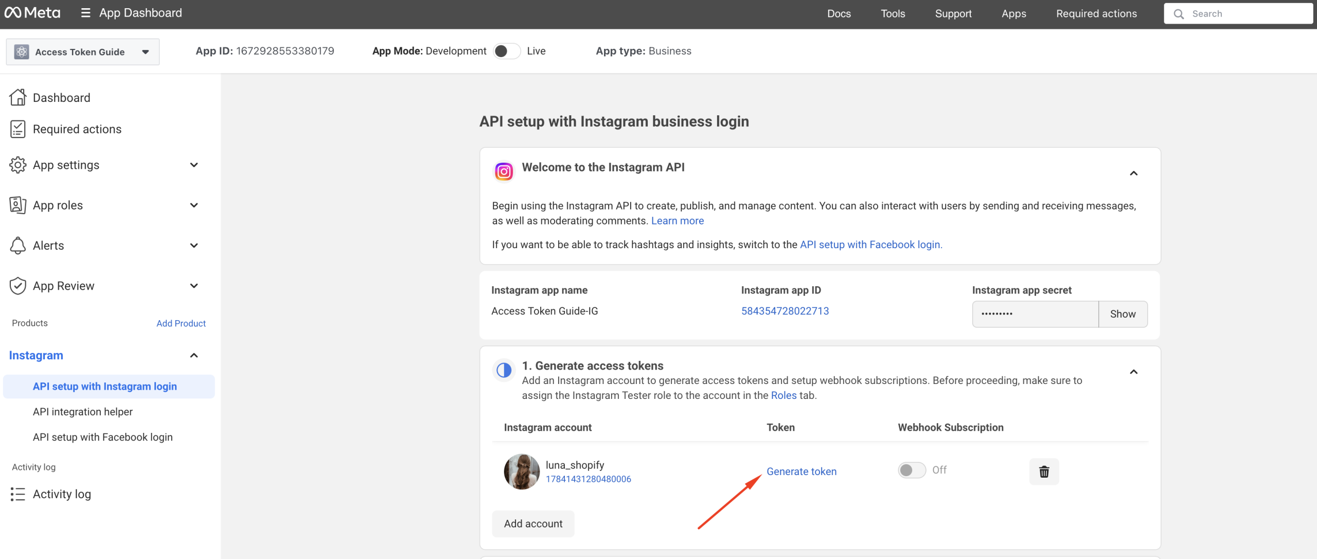Click the Dashboard home icon

[x=17, y=97]
